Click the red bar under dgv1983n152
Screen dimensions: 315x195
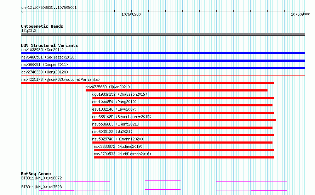click(183, 98)
